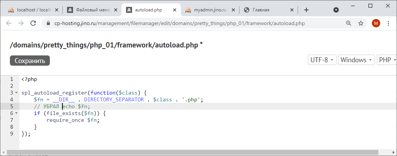Click the browser back arrow
Screen dimensions: 397x156
point(9,23)
